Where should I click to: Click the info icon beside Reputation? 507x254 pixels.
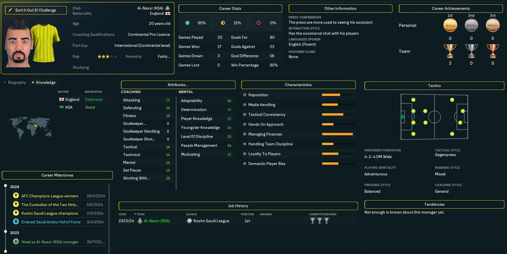[x=245, y=95]
